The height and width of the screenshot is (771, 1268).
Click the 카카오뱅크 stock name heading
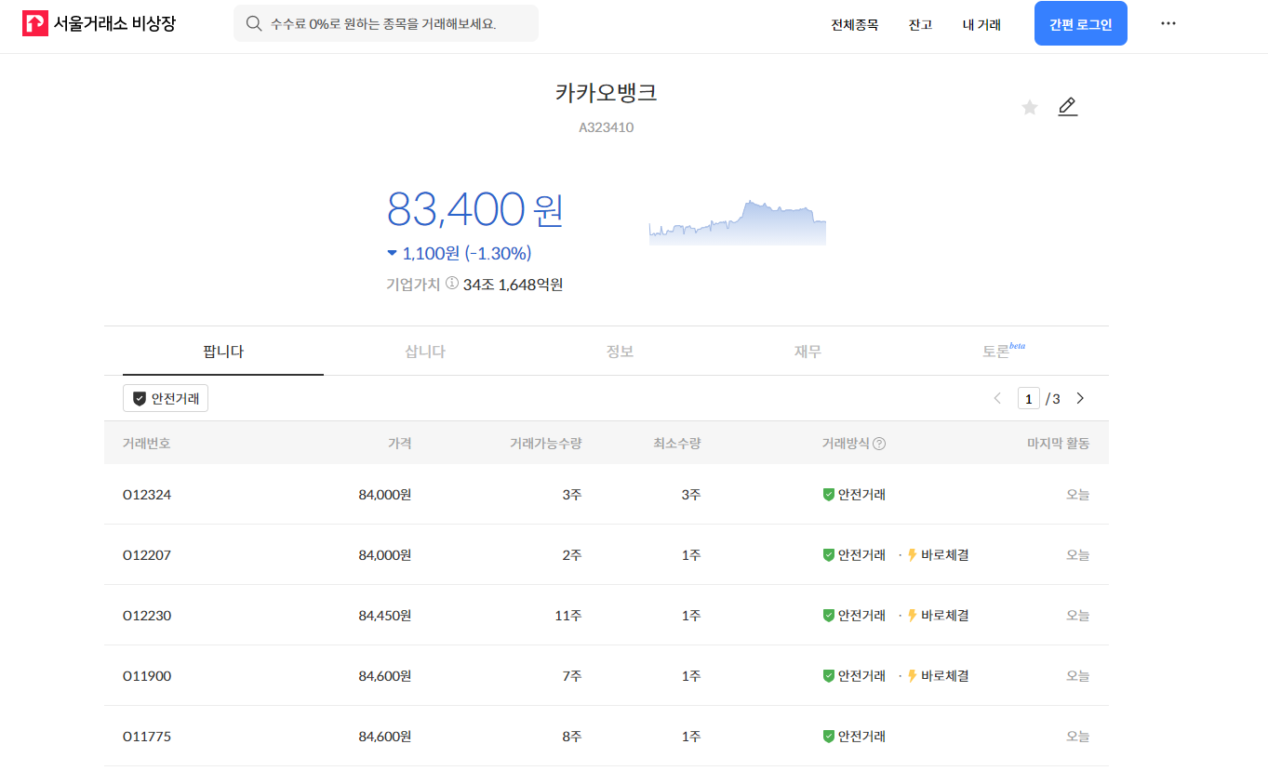[x=607, y=93]
